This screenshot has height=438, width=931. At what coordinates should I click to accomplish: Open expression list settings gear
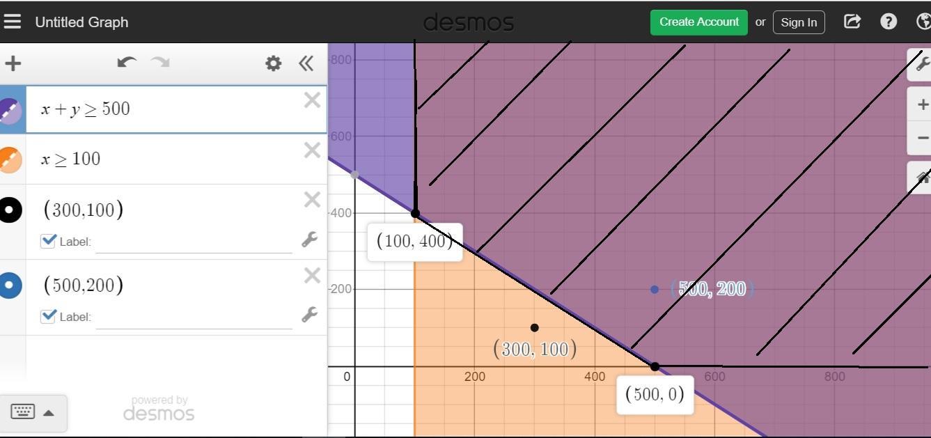click(x=273, y=63)
